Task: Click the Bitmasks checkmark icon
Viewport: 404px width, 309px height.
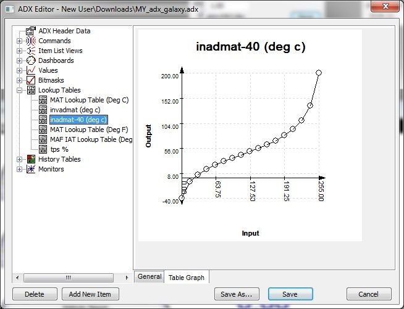Action: tap(31, 80)
